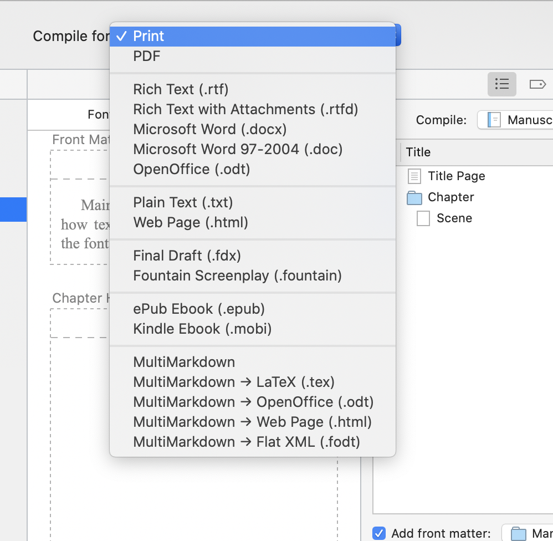Keep the checked Print option
The height and width of the screenshot is (541, 553).
149,36
